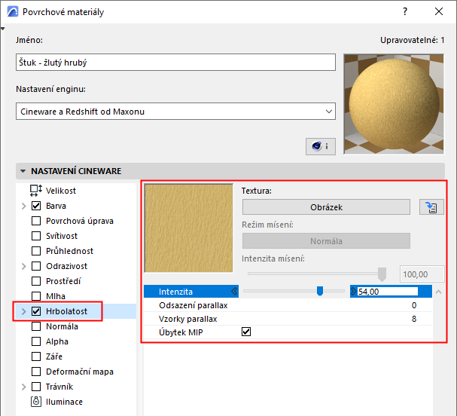Select the Hrbolatost channel label
457x416 pixels.
coord(66,311)
